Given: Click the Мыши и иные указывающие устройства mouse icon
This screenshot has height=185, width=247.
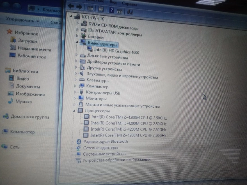Looking at the screenshot, I should [x=81, y=104].
